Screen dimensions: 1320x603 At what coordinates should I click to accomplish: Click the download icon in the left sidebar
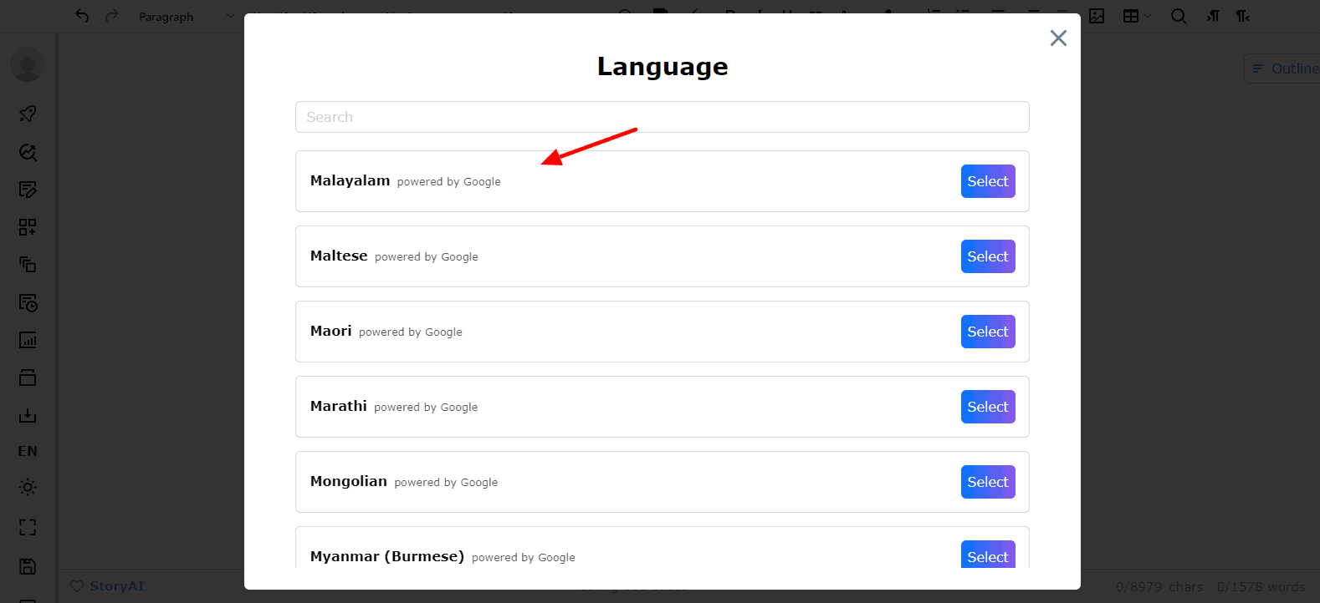coord(28,415)
